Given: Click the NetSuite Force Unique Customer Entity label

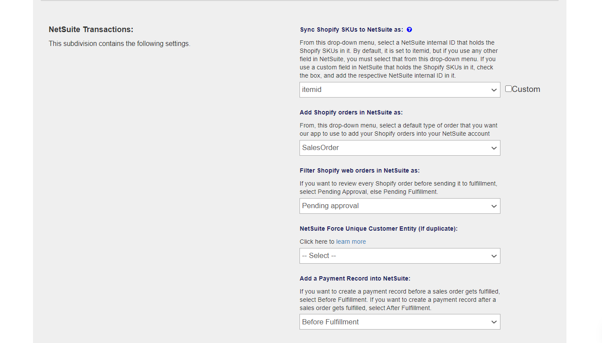Looking at the screenshot, I should click(x=378, y=229).
